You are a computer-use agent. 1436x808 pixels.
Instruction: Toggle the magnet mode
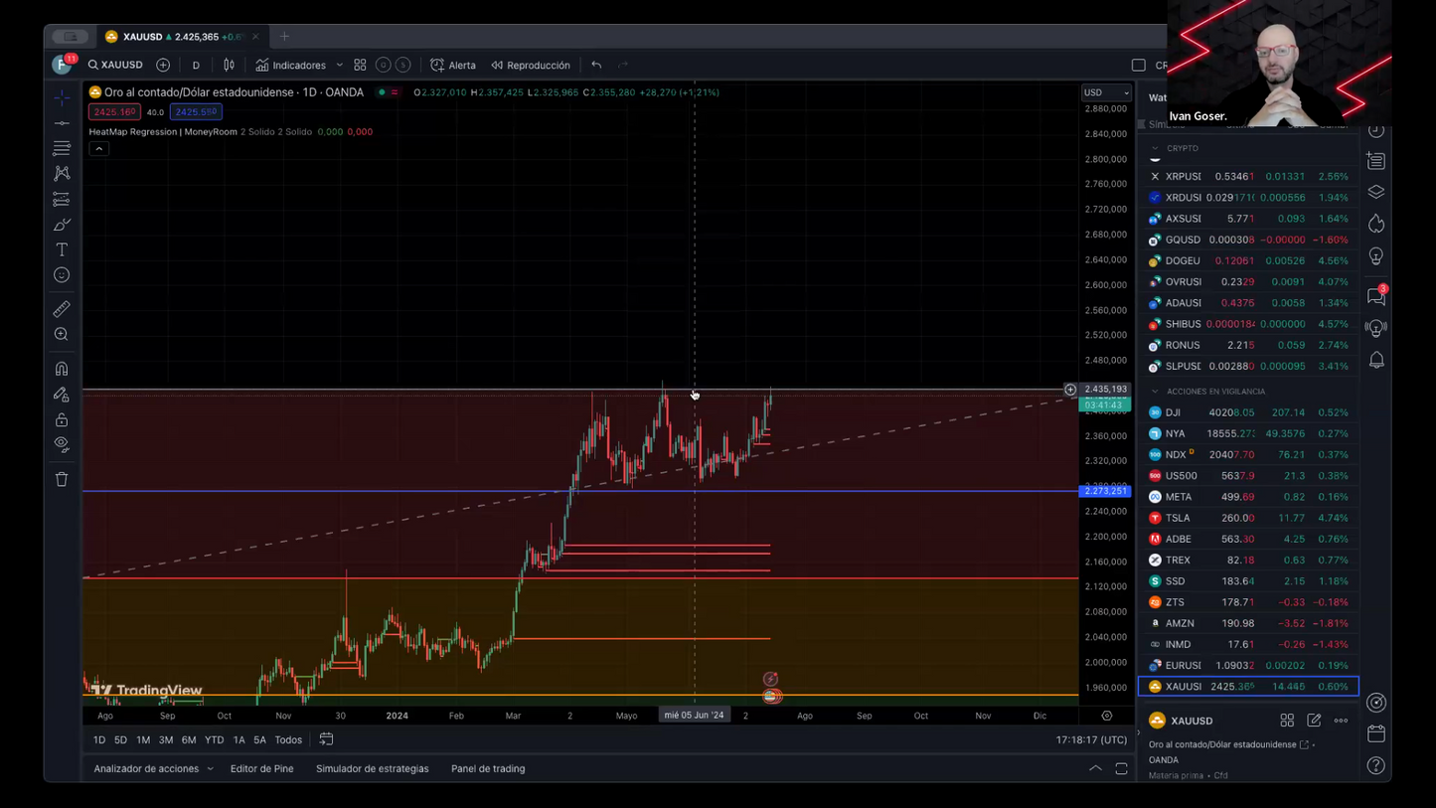(62, 369)
